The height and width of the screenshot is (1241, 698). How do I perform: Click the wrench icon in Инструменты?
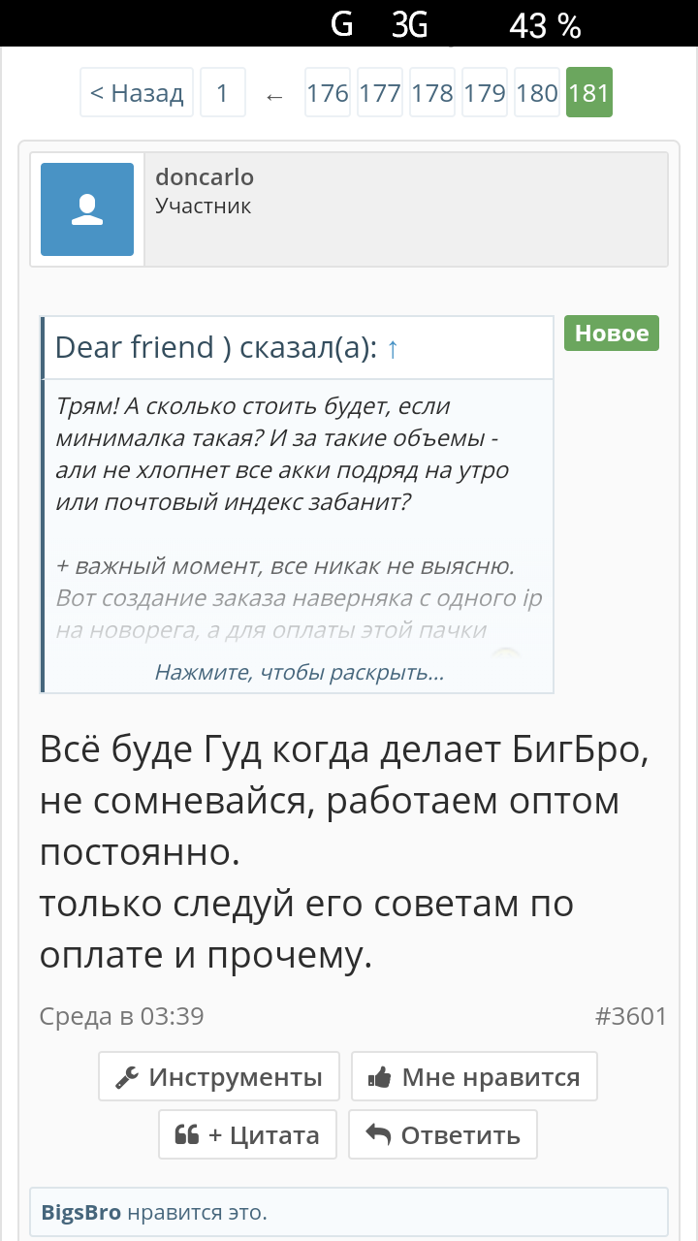[x=127, y=1077]
